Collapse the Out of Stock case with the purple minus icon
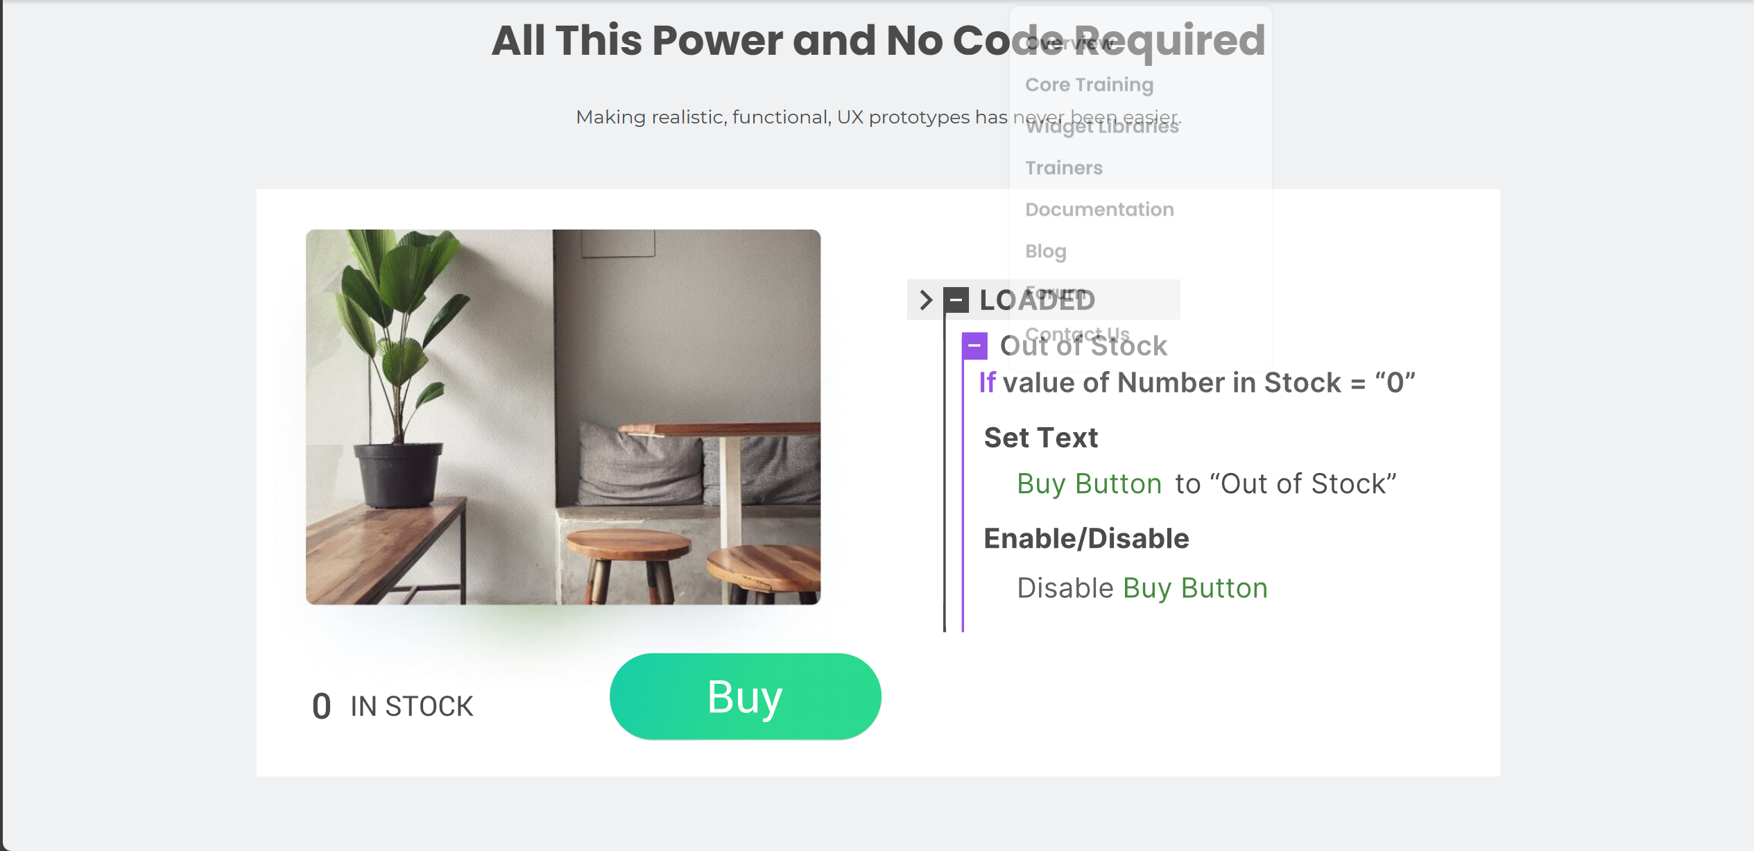 click(x=974, y=345)
